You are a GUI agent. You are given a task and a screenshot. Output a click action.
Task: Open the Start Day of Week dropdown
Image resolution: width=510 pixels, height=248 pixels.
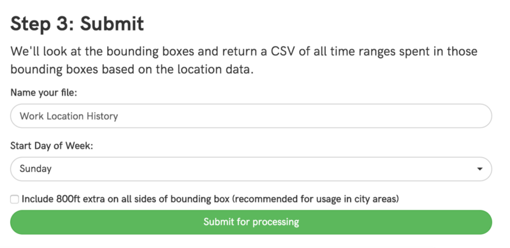(251, 169)
